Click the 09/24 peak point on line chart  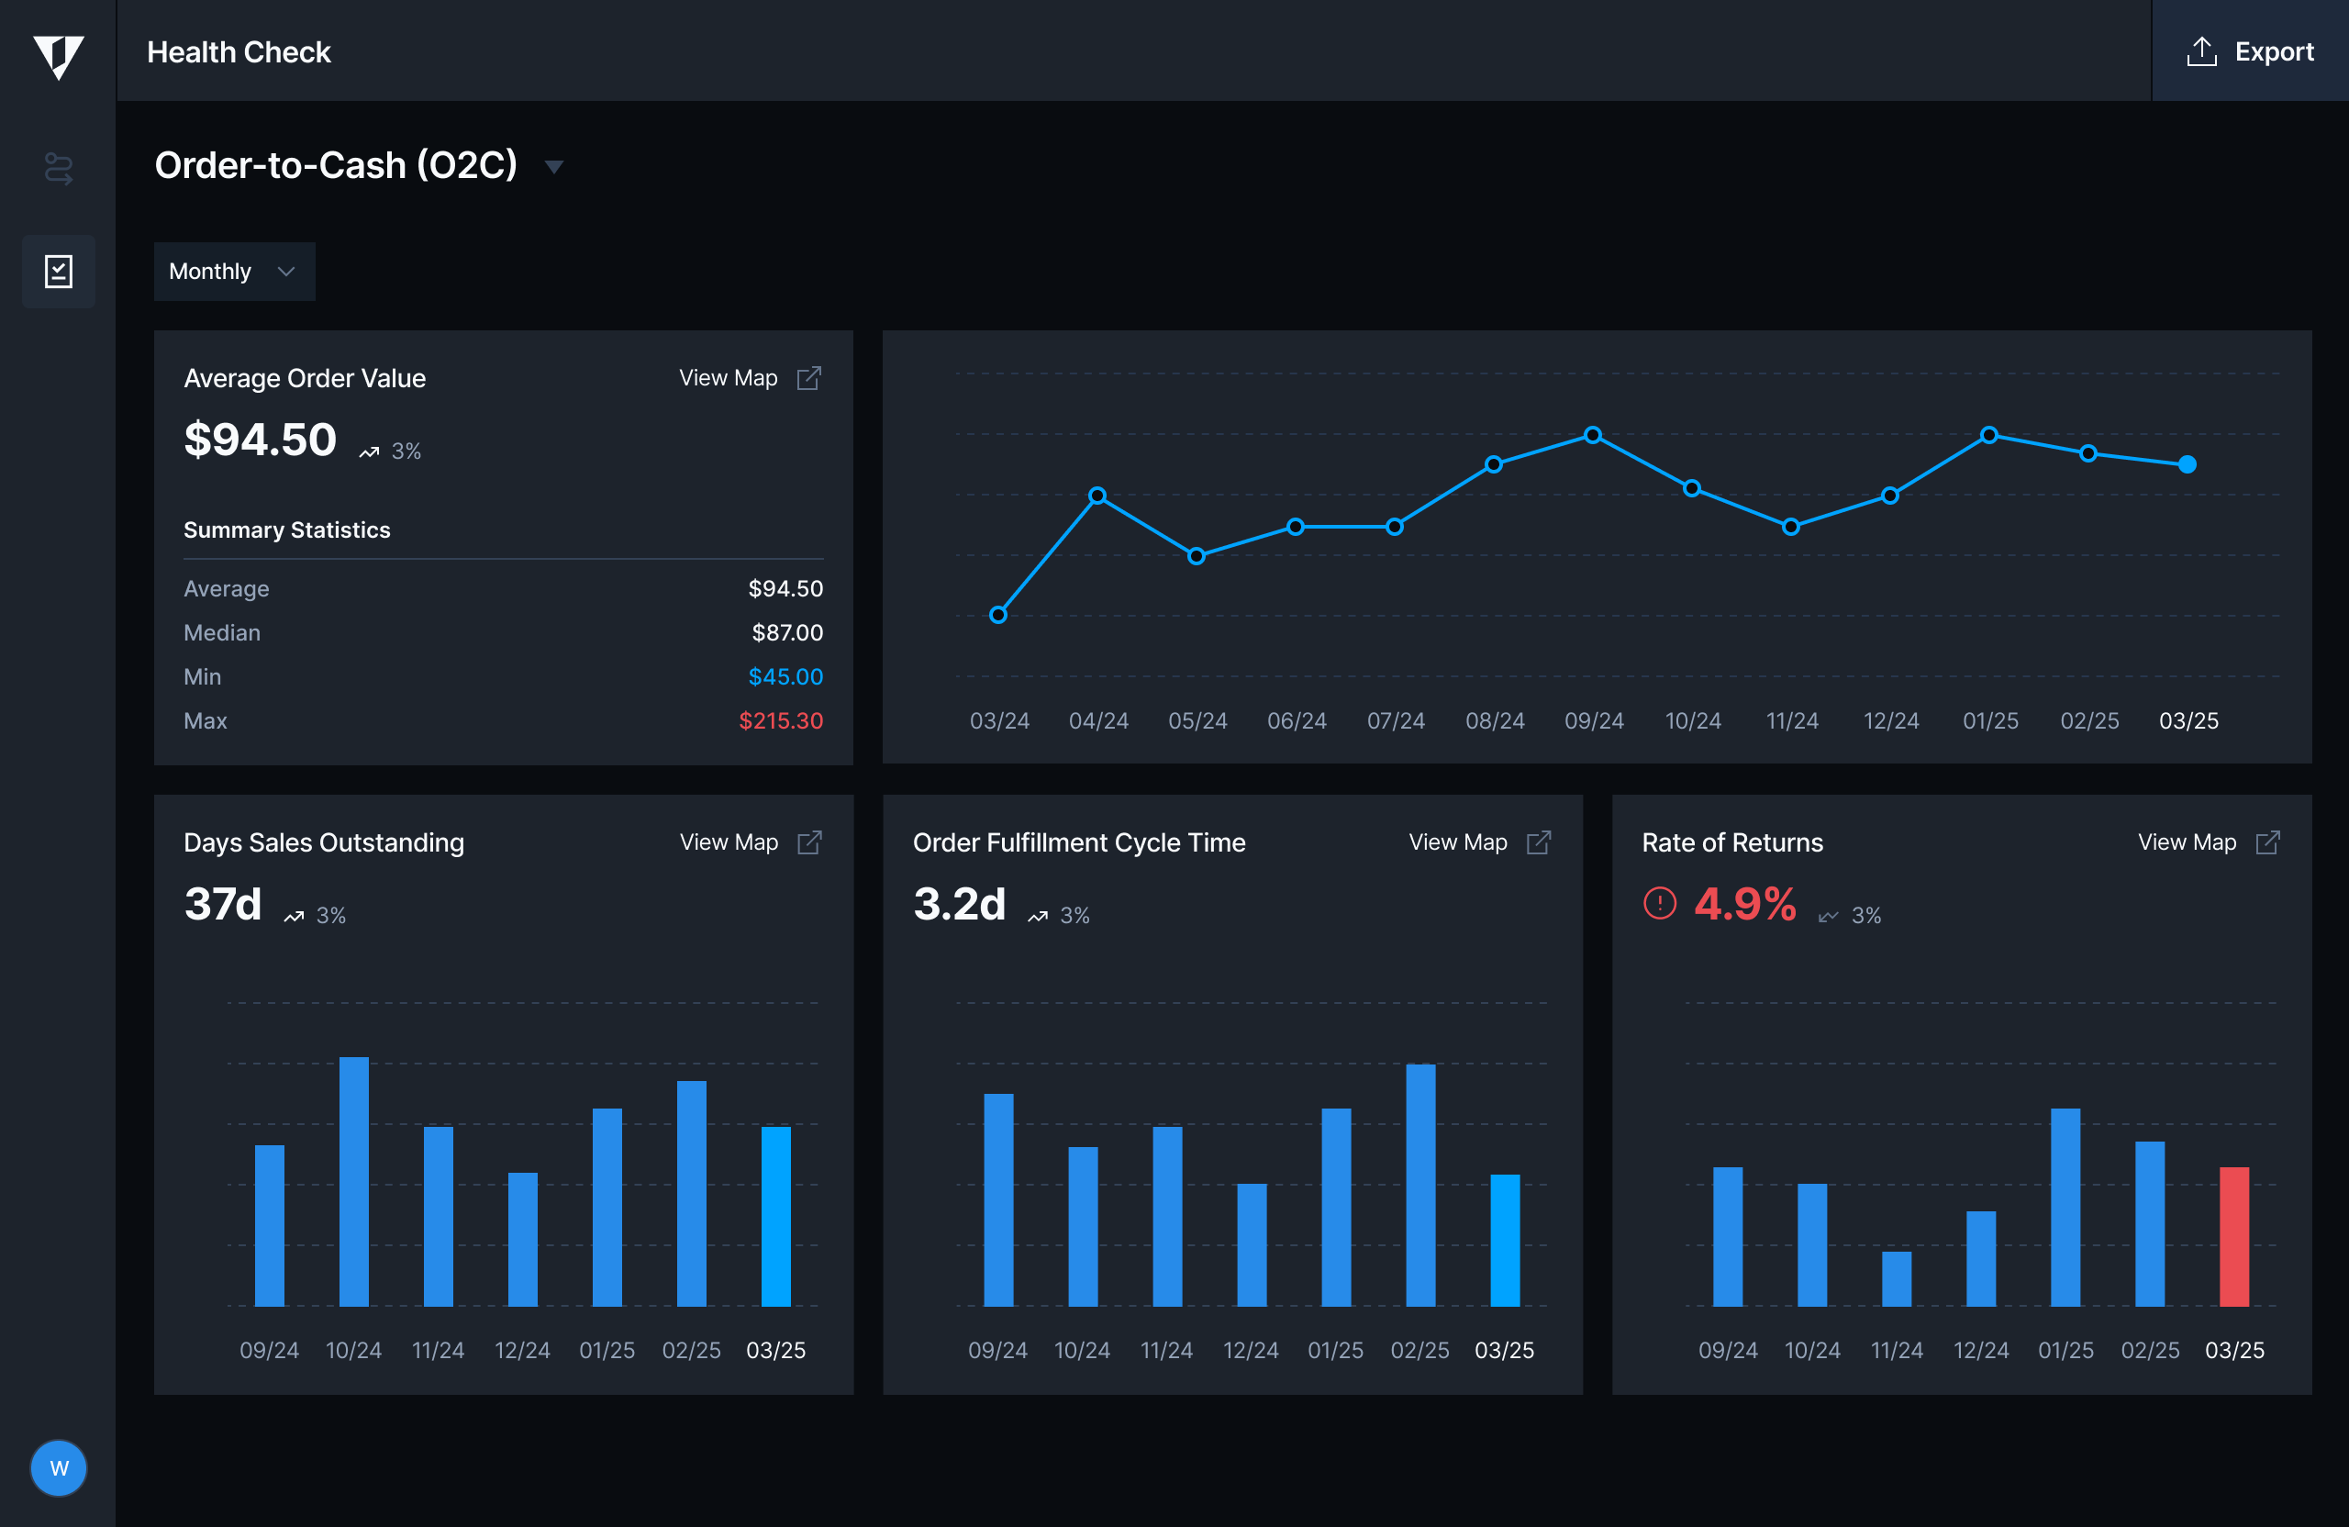(x=1592, y=435)
